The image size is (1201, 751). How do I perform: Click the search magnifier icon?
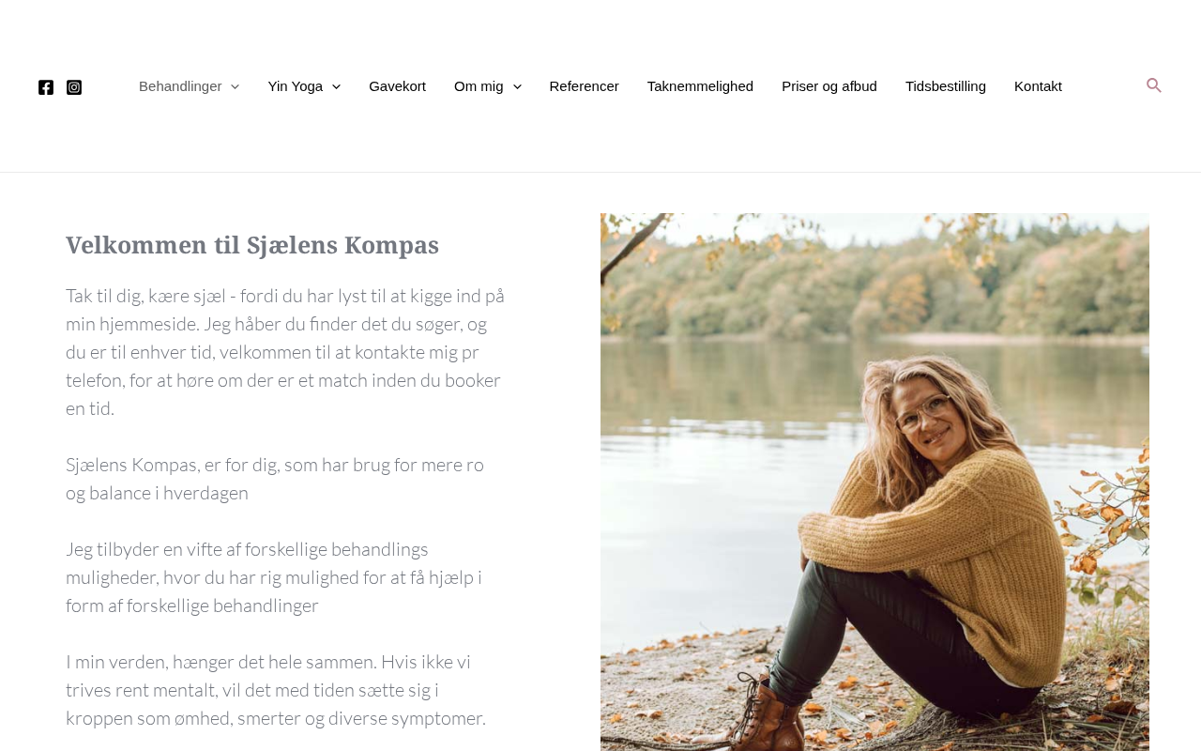click(1154, 85)
